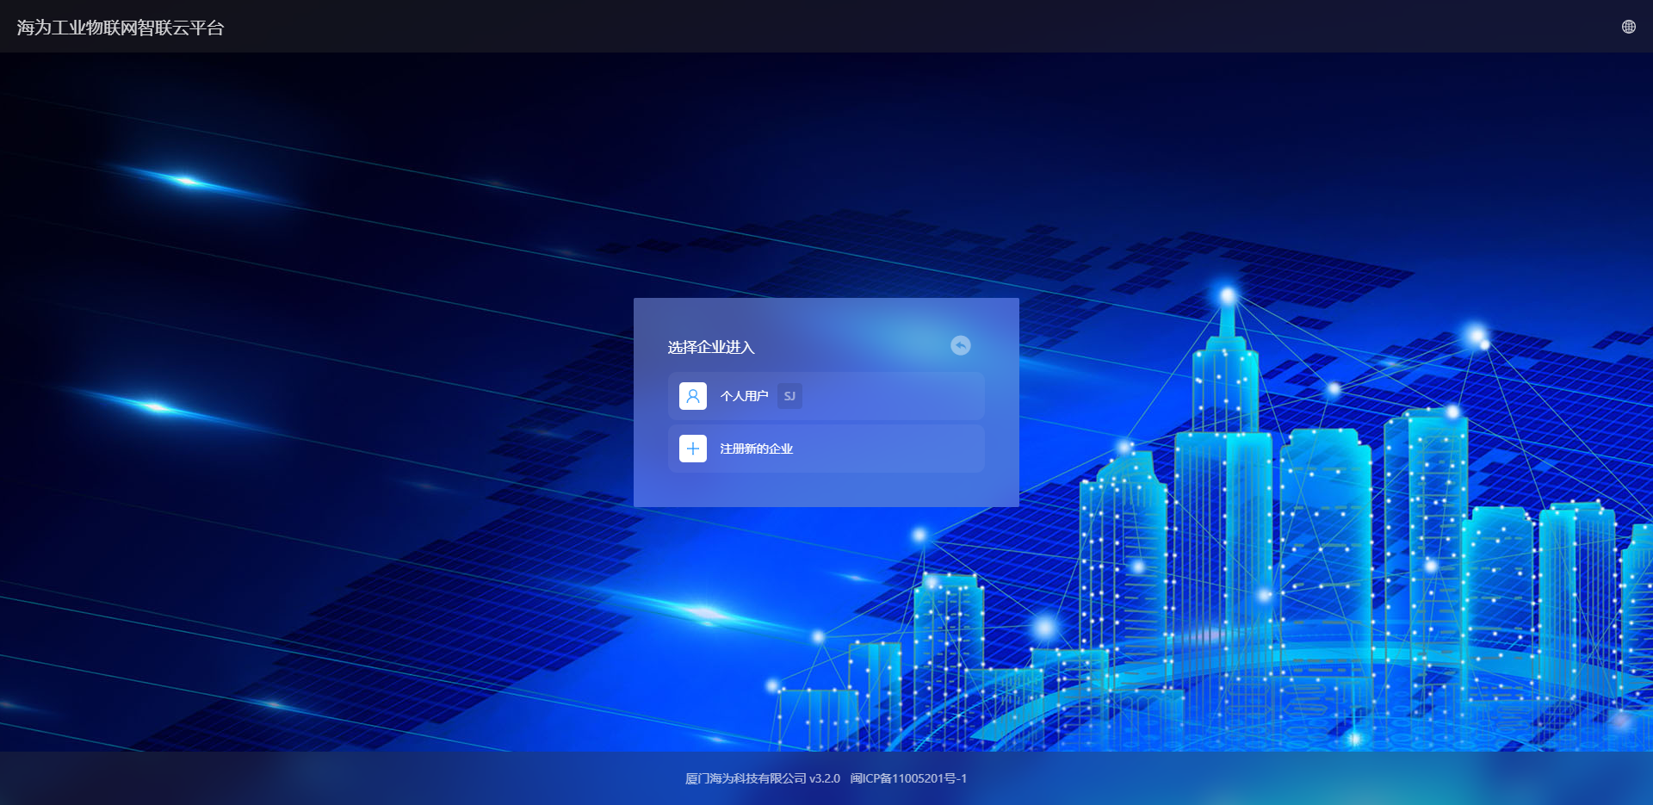The width and height of the screenshot is (1653, 805).
Task: Click the glowing spire atop tallest tower
Action: pyautogui.click(x=1228, y=297)
